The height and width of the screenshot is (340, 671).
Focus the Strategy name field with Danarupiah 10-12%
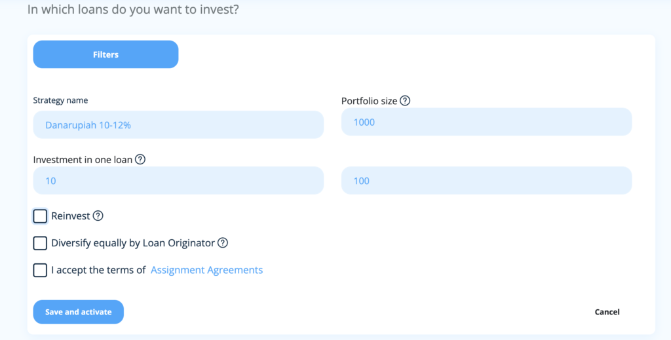[178, 125]
